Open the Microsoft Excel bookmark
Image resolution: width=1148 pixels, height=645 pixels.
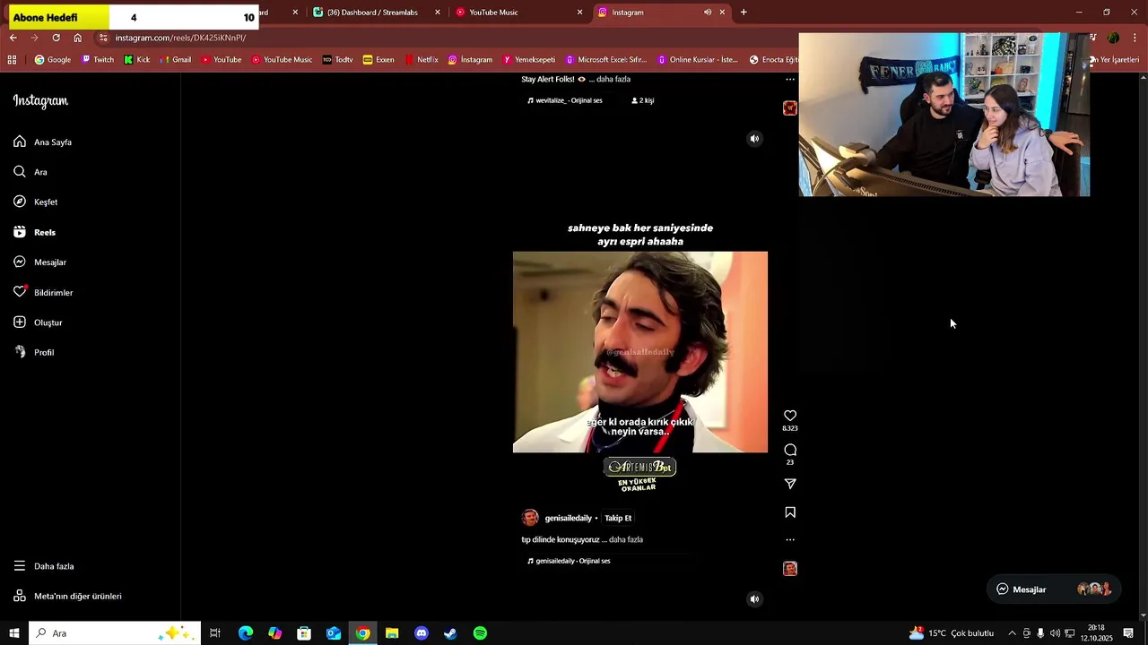click(x=606, y=60)
